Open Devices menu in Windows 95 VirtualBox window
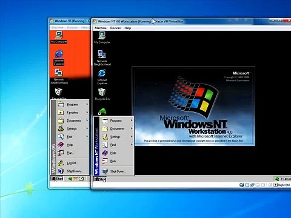291x218 pixels. pyautogui.click(x=72, y=27)
